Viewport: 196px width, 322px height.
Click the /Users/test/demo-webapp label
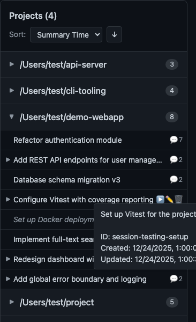[72, 117]
